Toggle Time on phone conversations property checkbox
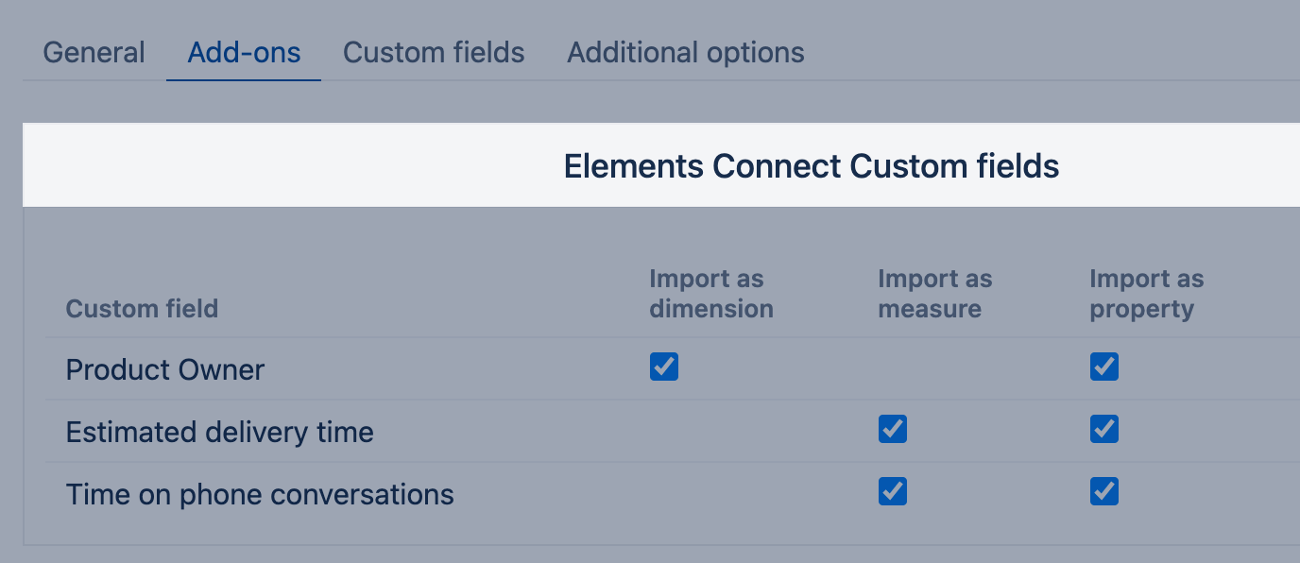This screenshot has width=1300, height=563. pos(1103,491)
